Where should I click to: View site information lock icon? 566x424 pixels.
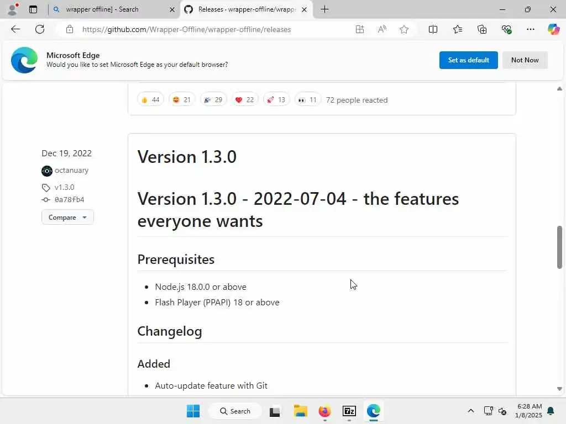click(70, 30)
